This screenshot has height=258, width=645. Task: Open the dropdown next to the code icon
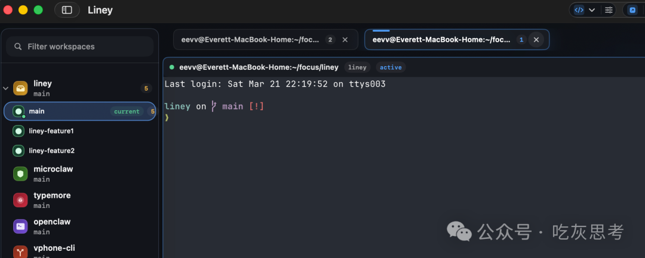coord(592,10)
